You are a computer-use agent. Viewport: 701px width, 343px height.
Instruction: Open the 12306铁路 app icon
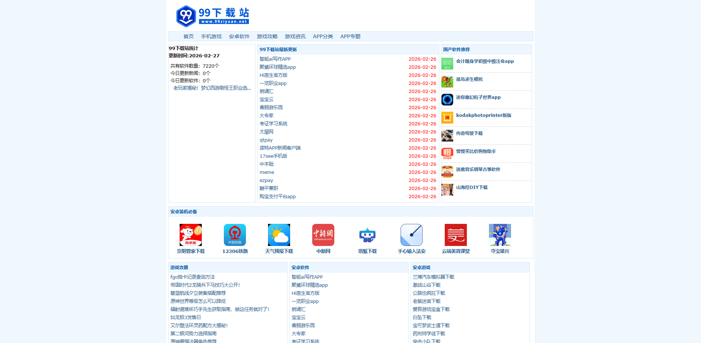235,235
